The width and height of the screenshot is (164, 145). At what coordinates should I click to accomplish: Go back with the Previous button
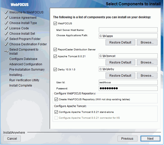pos(127,139)
